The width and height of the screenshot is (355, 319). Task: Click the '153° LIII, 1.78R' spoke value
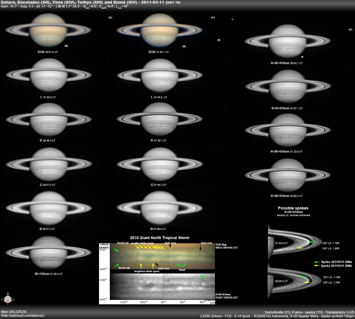point(331,277)
